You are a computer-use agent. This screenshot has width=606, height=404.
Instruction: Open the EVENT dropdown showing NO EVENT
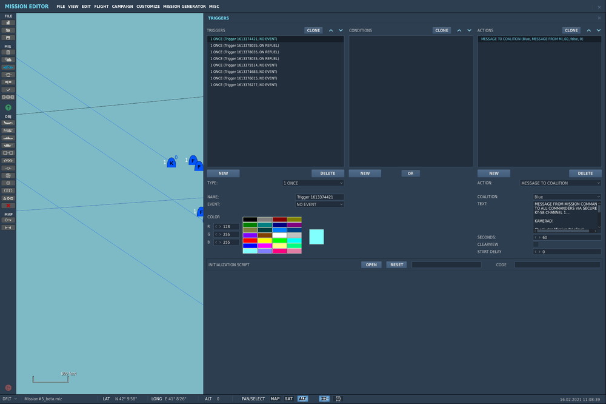tap(319, 204)
